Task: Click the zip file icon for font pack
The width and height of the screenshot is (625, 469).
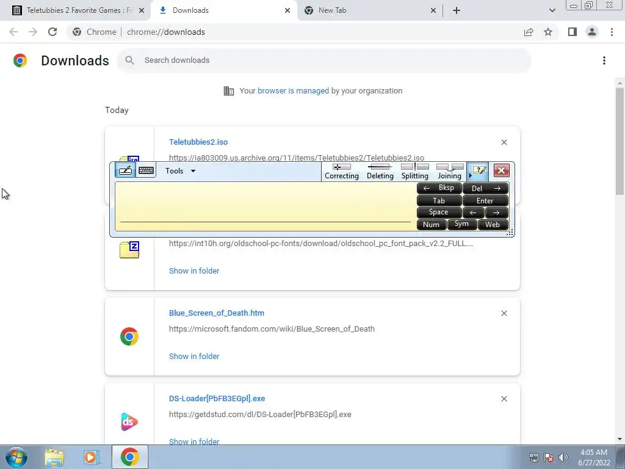Action: [x=129, y=250]
